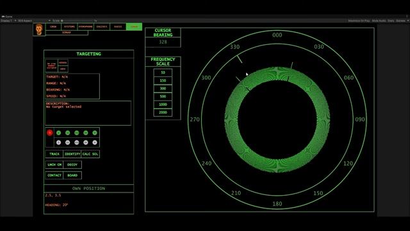Image resolution: width=410 pixels, height=231 pixels.
Task: Click the 'RANGE: N/A' readout
Action: [56, 83]
